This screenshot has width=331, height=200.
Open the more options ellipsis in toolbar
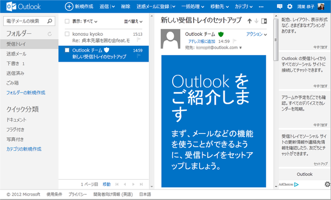[261, 7]
